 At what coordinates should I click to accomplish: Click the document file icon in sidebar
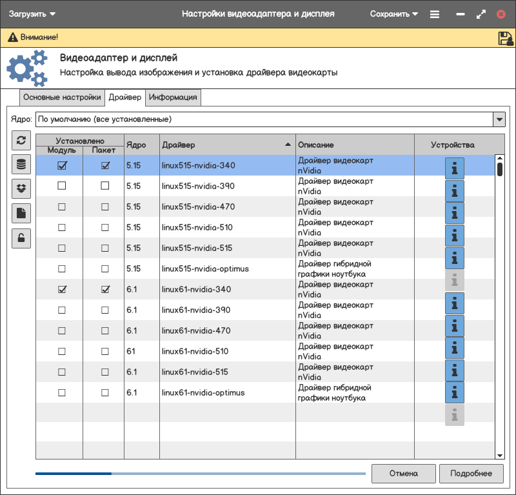coord(21,214)
